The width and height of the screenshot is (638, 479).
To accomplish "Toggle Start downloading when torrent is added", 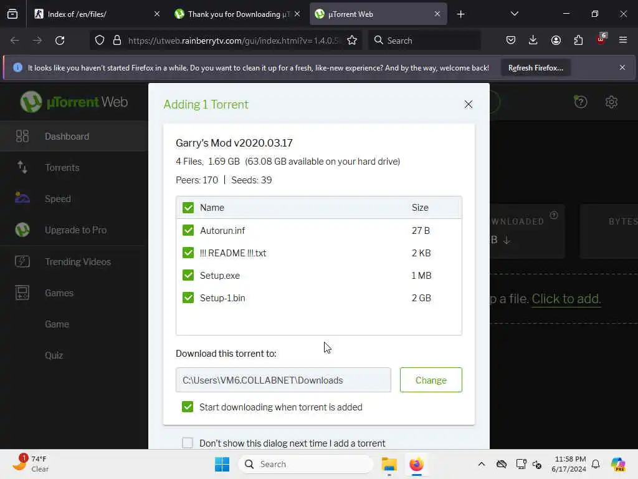I will 188,407.
